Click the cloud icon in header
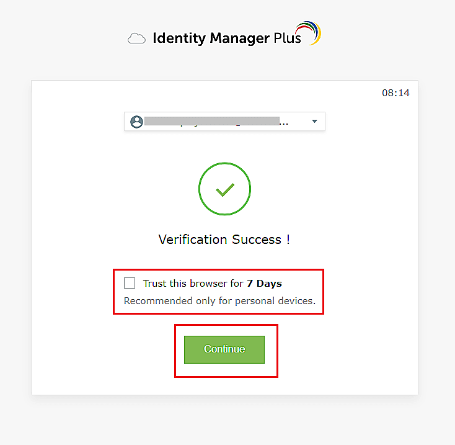This screenshot has width=455, height=445. pos(136,39)
